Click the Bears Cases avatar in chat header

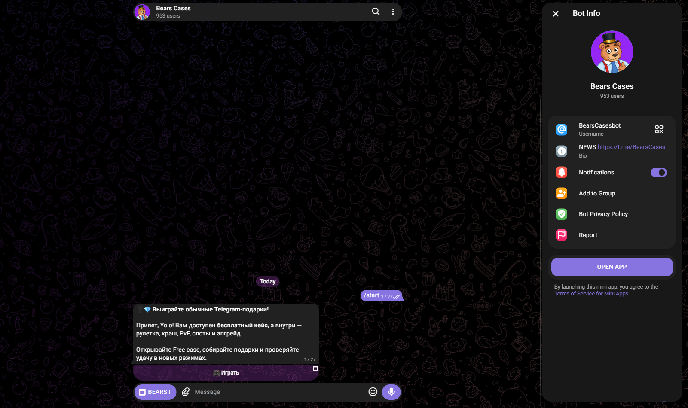point(142,12)
